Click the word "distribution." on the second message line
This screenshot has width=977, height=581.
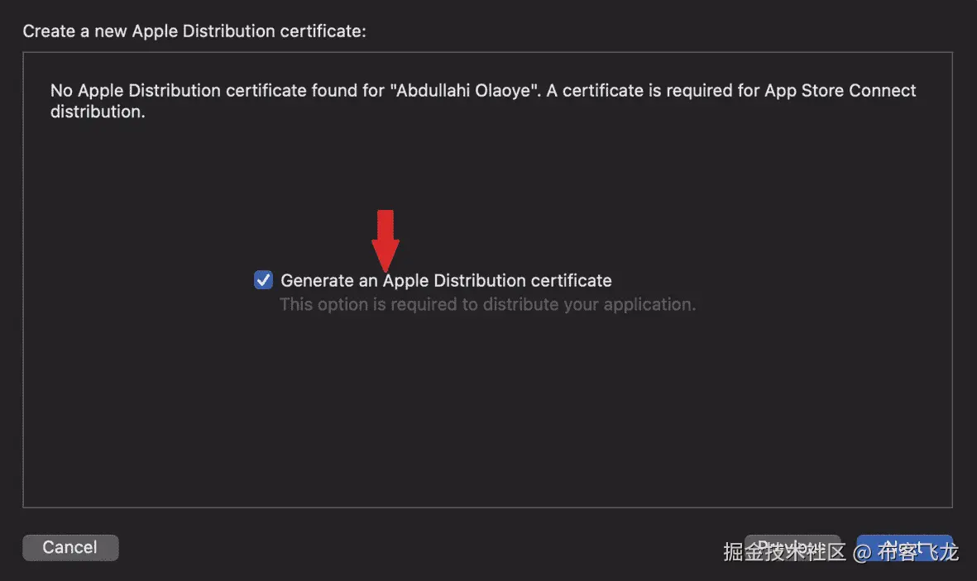(x=98, y=112)
